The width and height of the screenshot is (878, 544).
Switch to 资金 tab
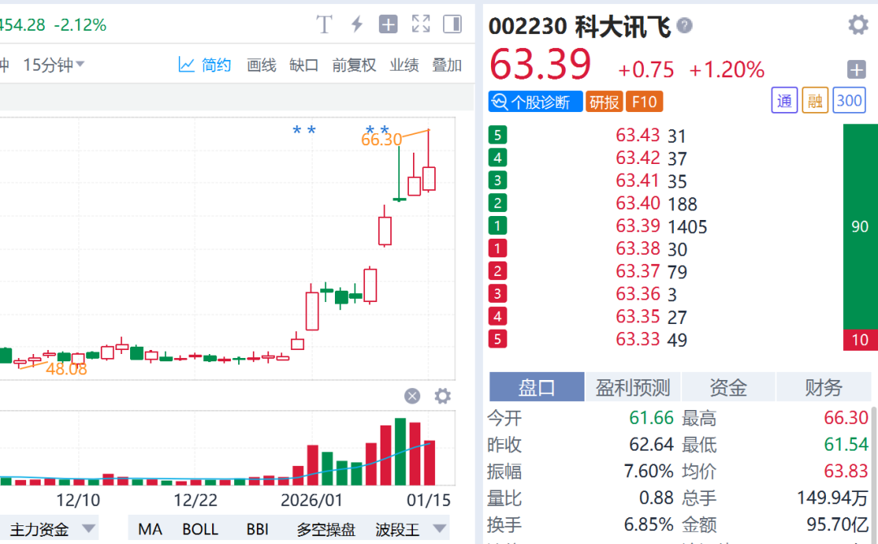728,387
